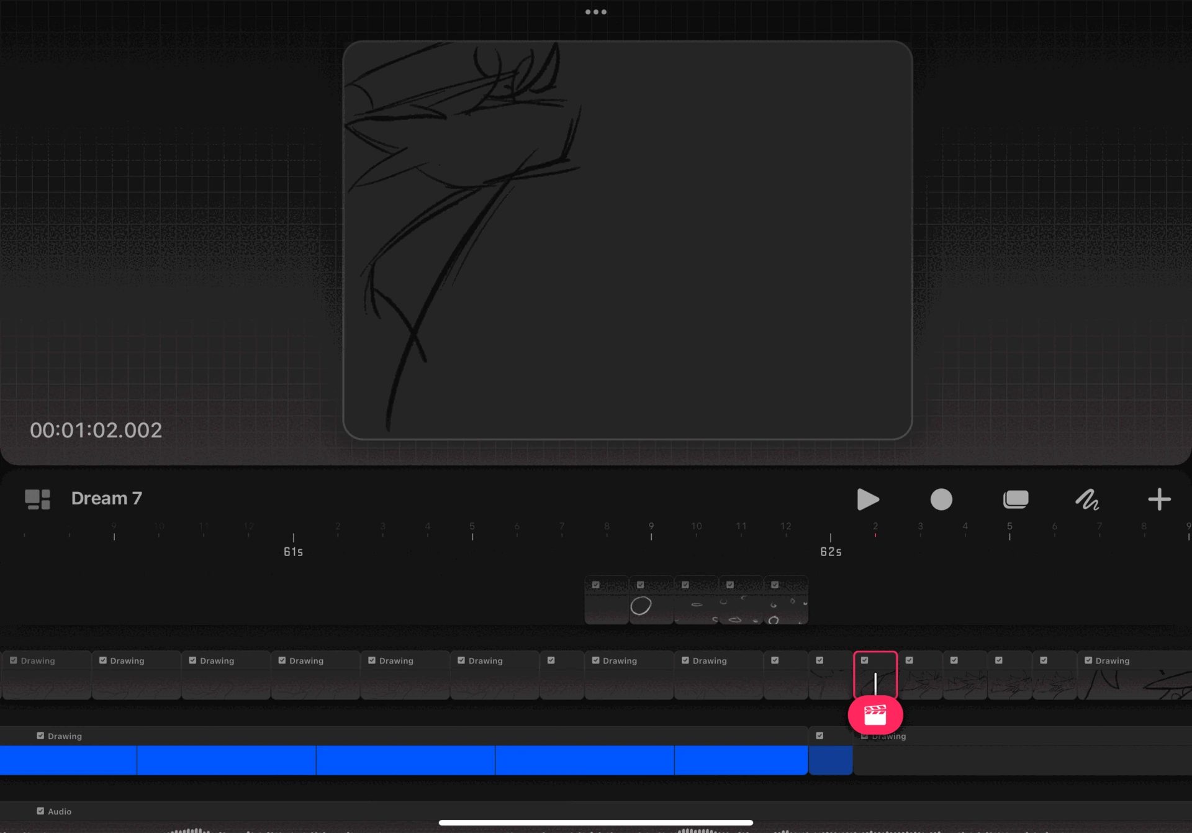Tap the pink clapperboard button on the timeline
1192x833 pixels.
[x=875, y=715]
